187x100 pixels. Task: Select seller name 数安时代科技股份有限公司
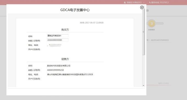59,66
